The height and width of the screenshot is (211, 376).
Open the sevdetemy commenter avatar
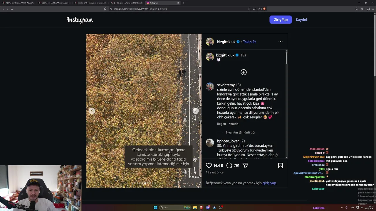pos(210,87)
